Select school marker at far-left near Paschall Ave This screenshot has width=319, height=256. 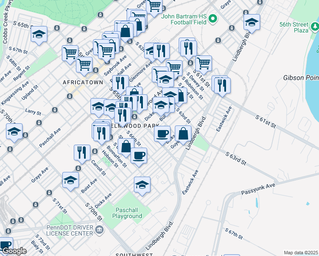(x=14, y=132)
